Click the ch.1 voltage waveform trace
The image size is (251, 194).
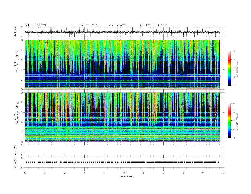122,32
